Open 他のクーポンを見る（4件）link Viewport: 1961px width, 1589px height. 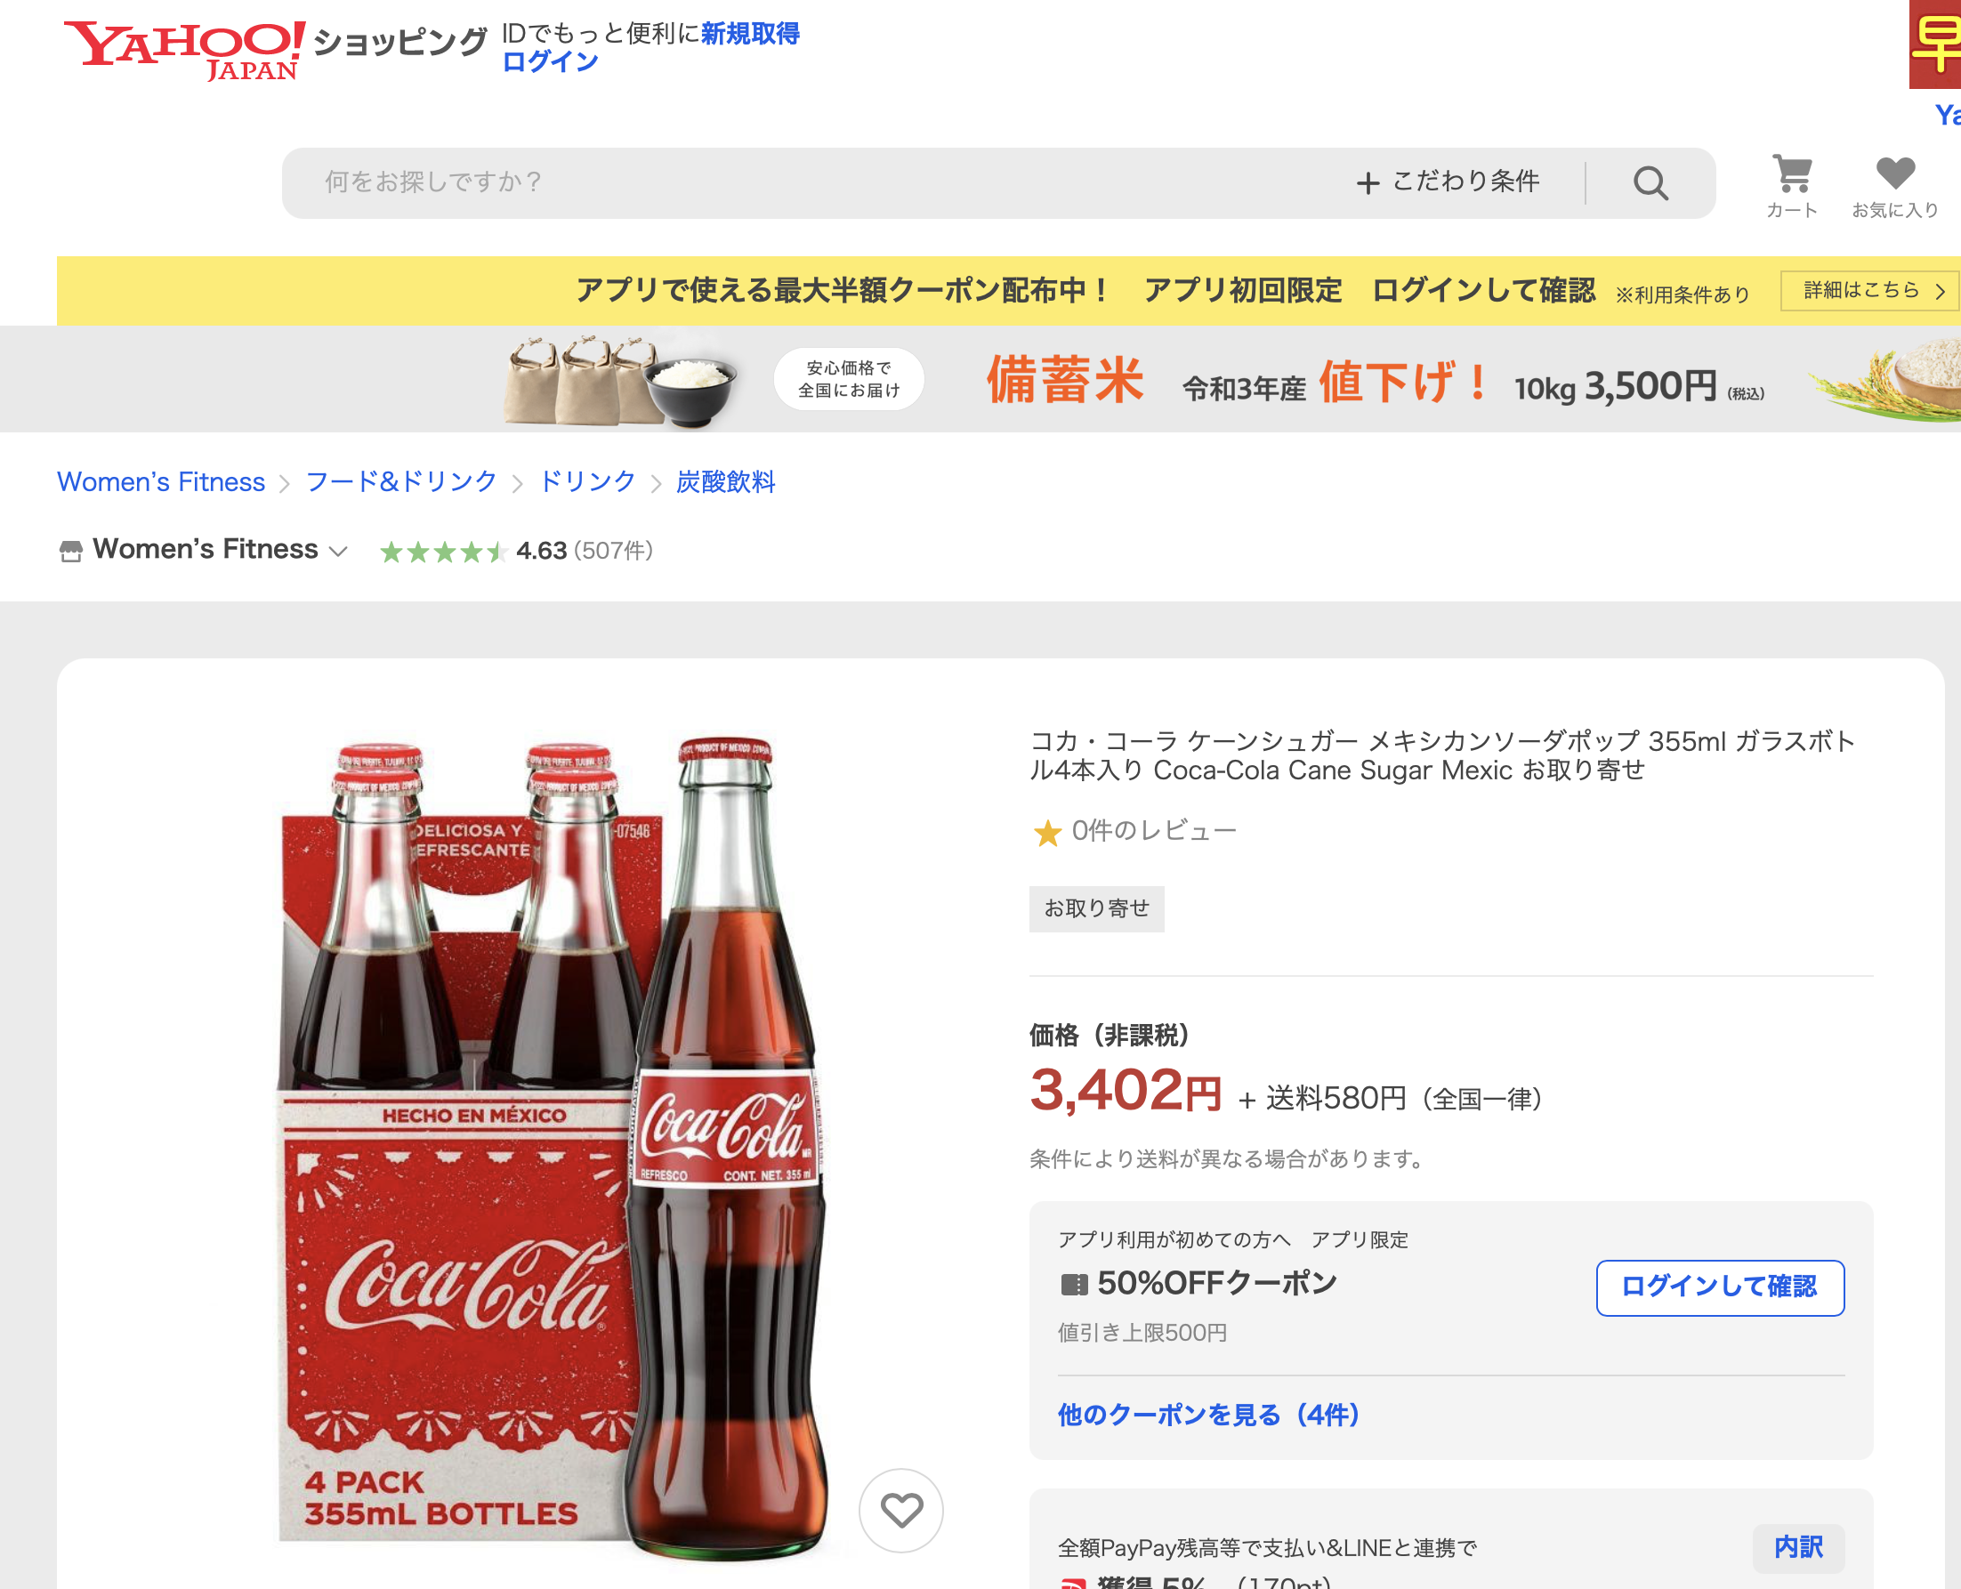[x=1208, y=1416]
